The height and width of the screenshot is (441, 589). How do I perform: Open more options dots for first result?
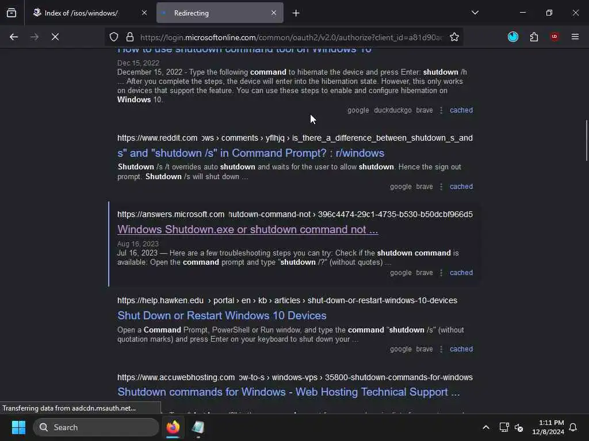441,110
